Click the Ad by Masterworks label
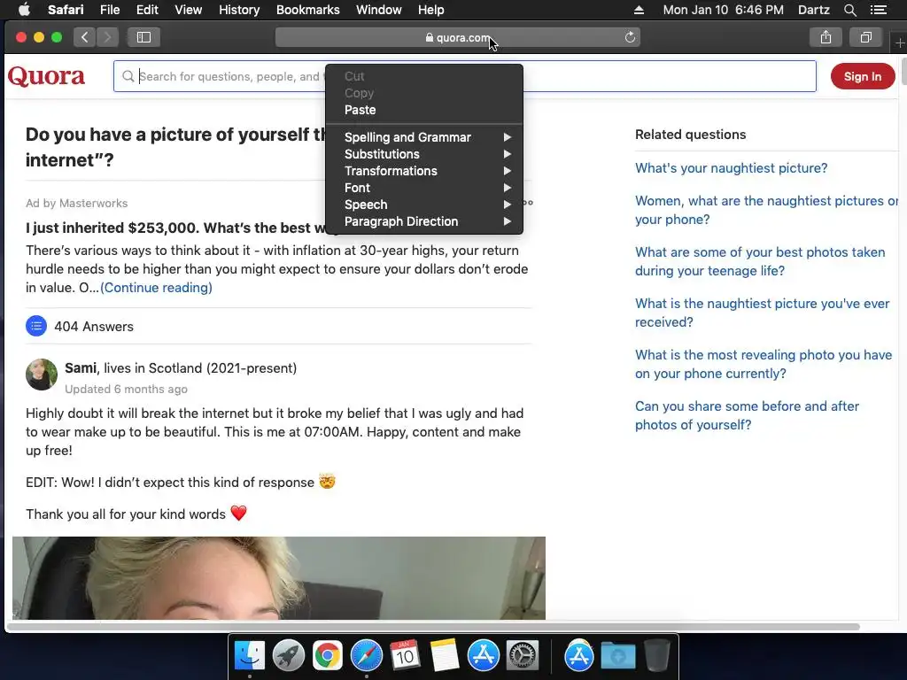The height and width of the screenshot is (680, 907). (x=76, y=203)
